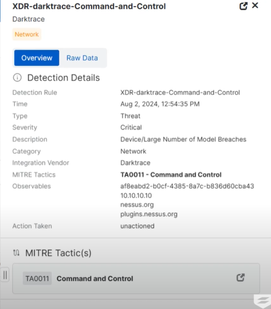Click the Darktrace subtitle under the title
The width and height of the screenshot is (271, 309).
29,19
